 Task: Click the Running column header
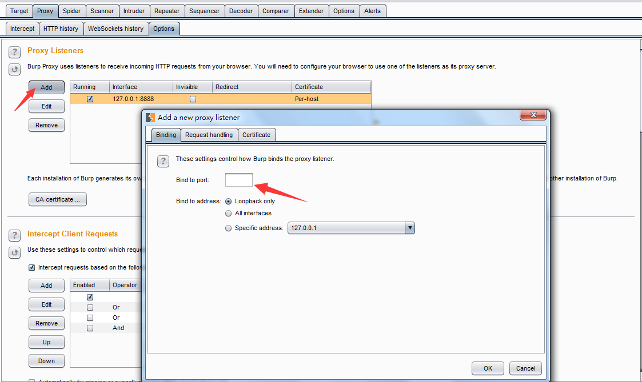[90, 87]
